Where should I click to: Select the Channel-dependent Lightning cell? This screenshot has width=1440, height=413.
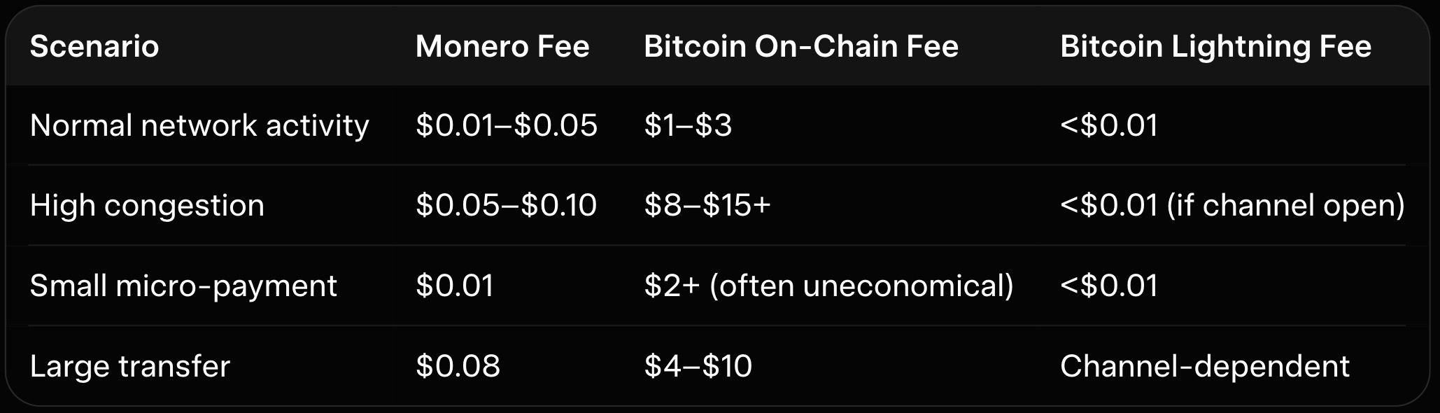(x=1204, y=367)
